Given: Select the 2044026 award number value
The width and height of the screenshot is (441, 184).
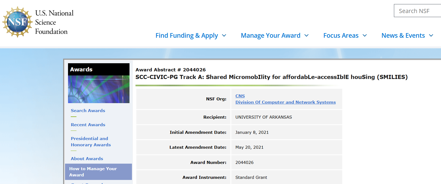Looking at the screenshot, I should tap(244, 162).
